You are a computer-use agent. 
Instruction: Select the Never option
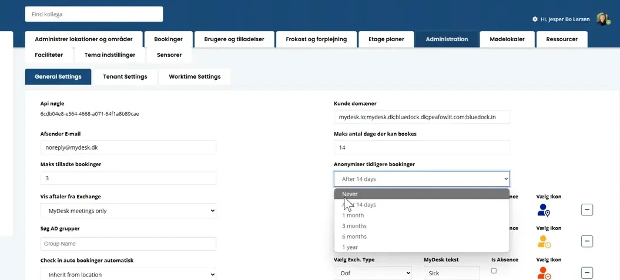tap(422, 194)
